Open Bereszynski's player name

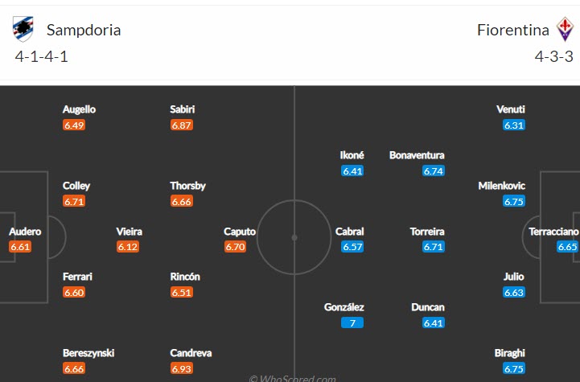click(88, 352)
